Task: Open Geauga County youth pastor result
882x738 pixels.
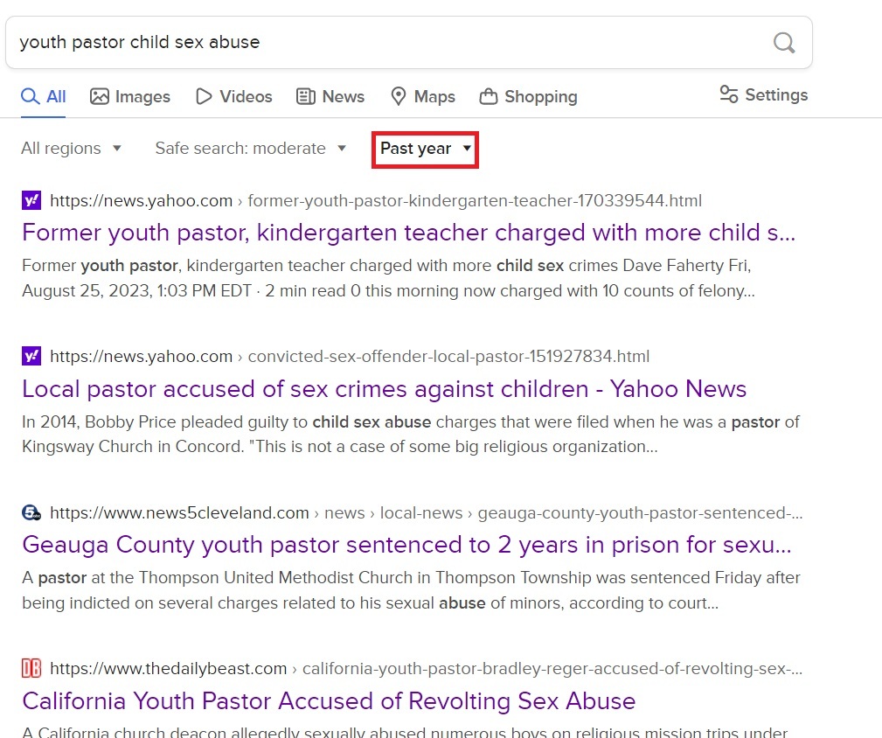Action: point(406,545)
